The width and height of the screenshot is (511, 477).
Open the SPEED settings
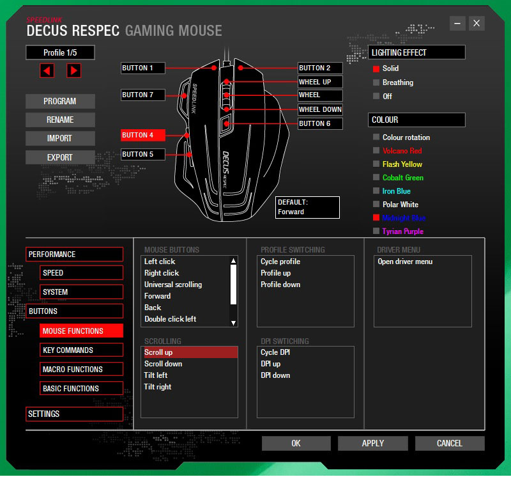(x=82, y=273)
